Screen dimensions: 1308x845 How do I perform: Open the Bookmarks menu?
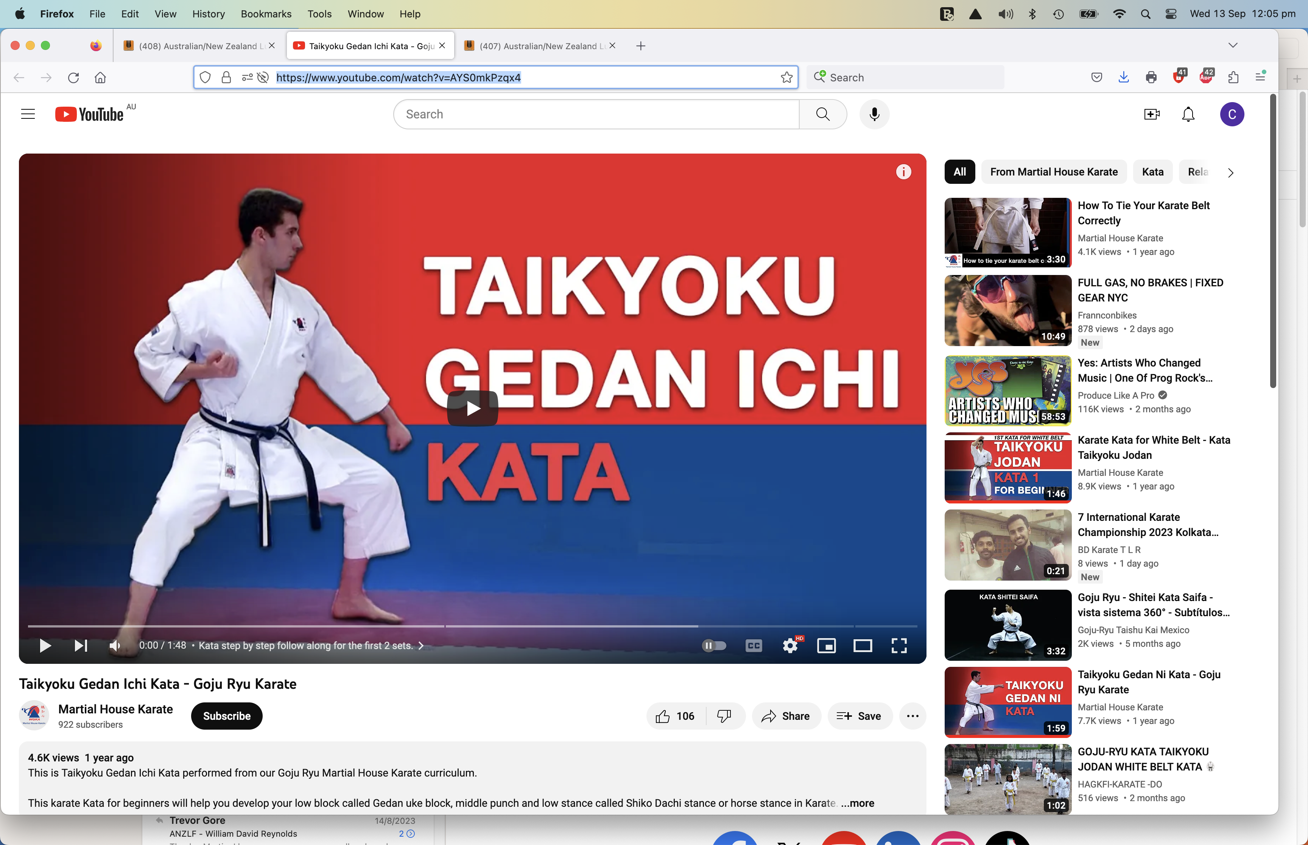(266, 14)
